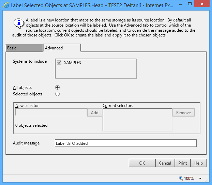Image resolution: width=212 pixels, height=185 pixels.
Task: Switch to the Basic tab
Action: click(24, 48)
